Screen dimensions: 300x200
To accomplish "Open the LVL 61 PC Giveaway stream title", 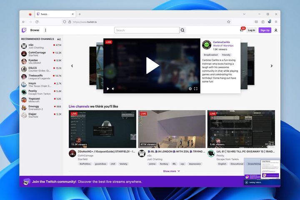I will 245,151.
